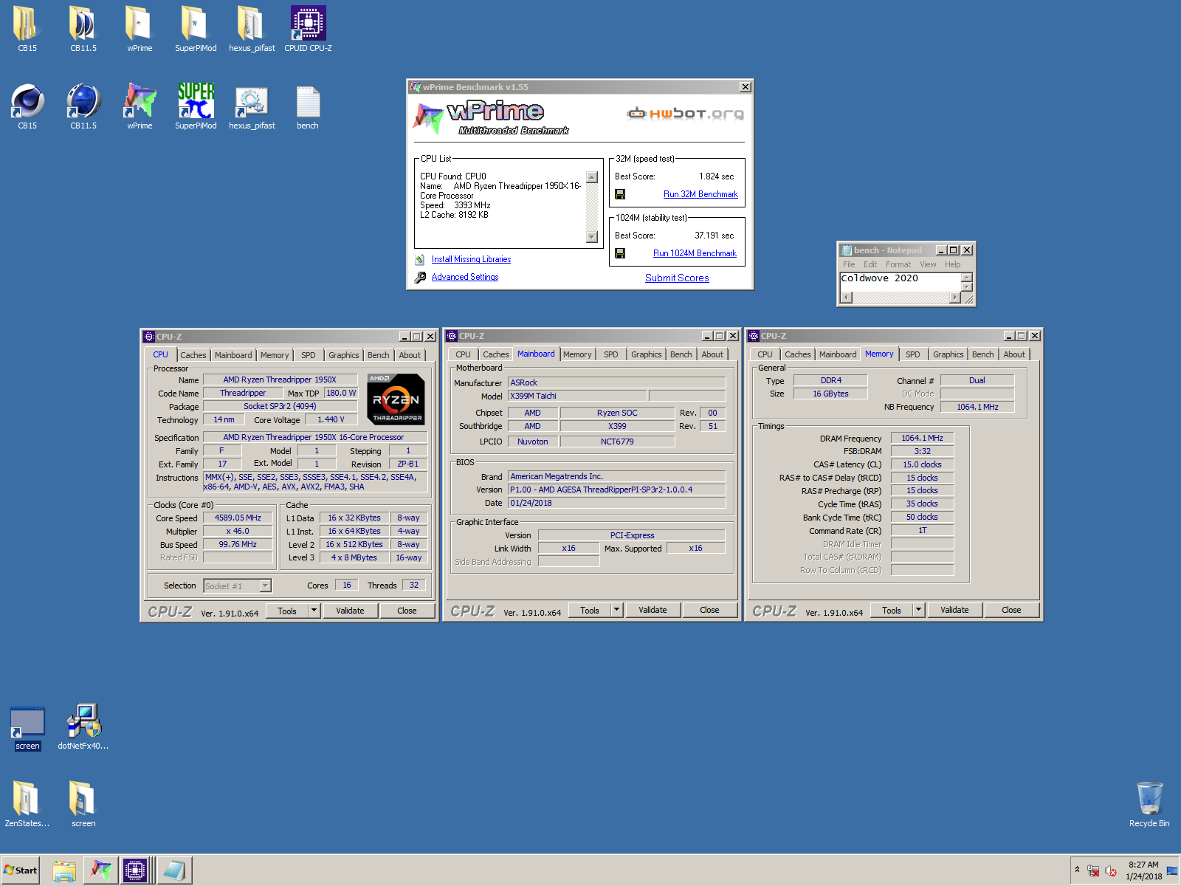Open File menu in bench Notepad
1181x886 pixels.
point(849,264)
